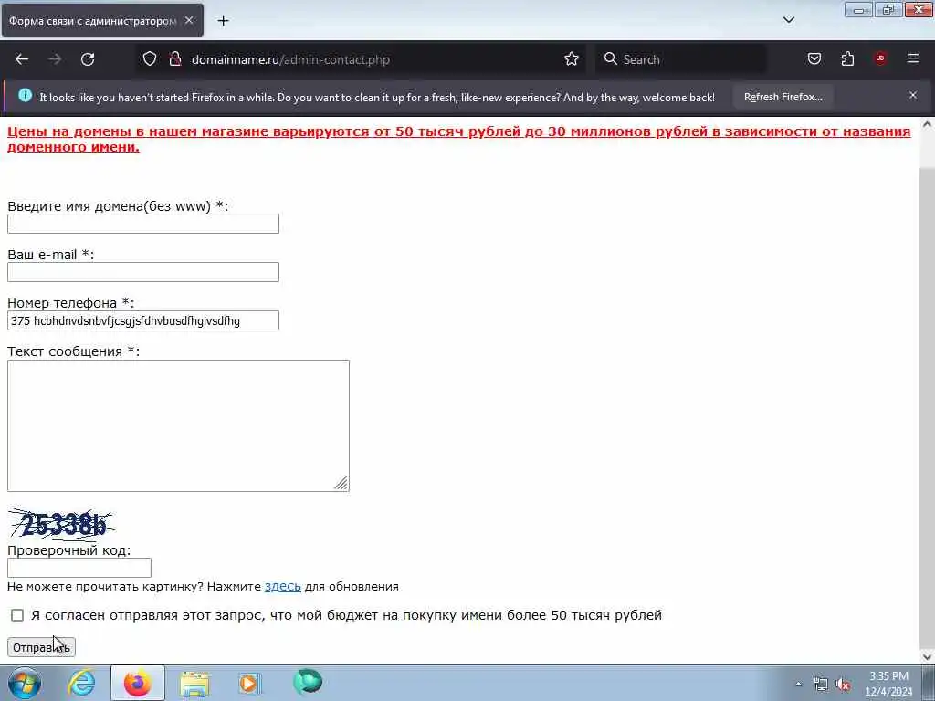Bookmark this page with star icon
This screenshot has height=701, width=935.
point(572,59)
